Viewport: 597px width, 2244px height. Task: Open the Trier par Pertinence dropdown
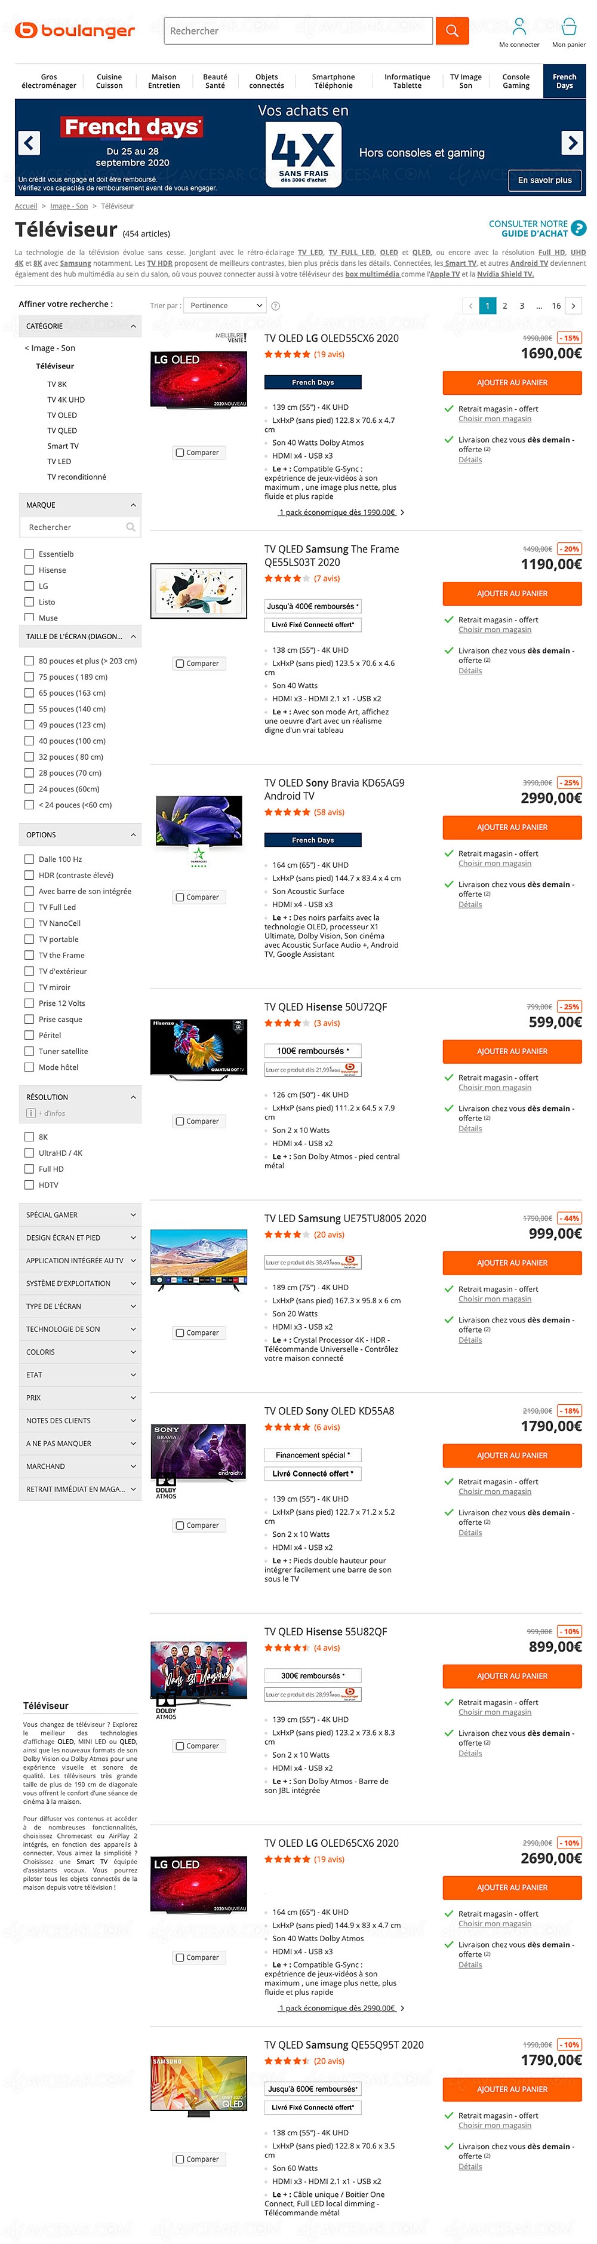(224, 306)
